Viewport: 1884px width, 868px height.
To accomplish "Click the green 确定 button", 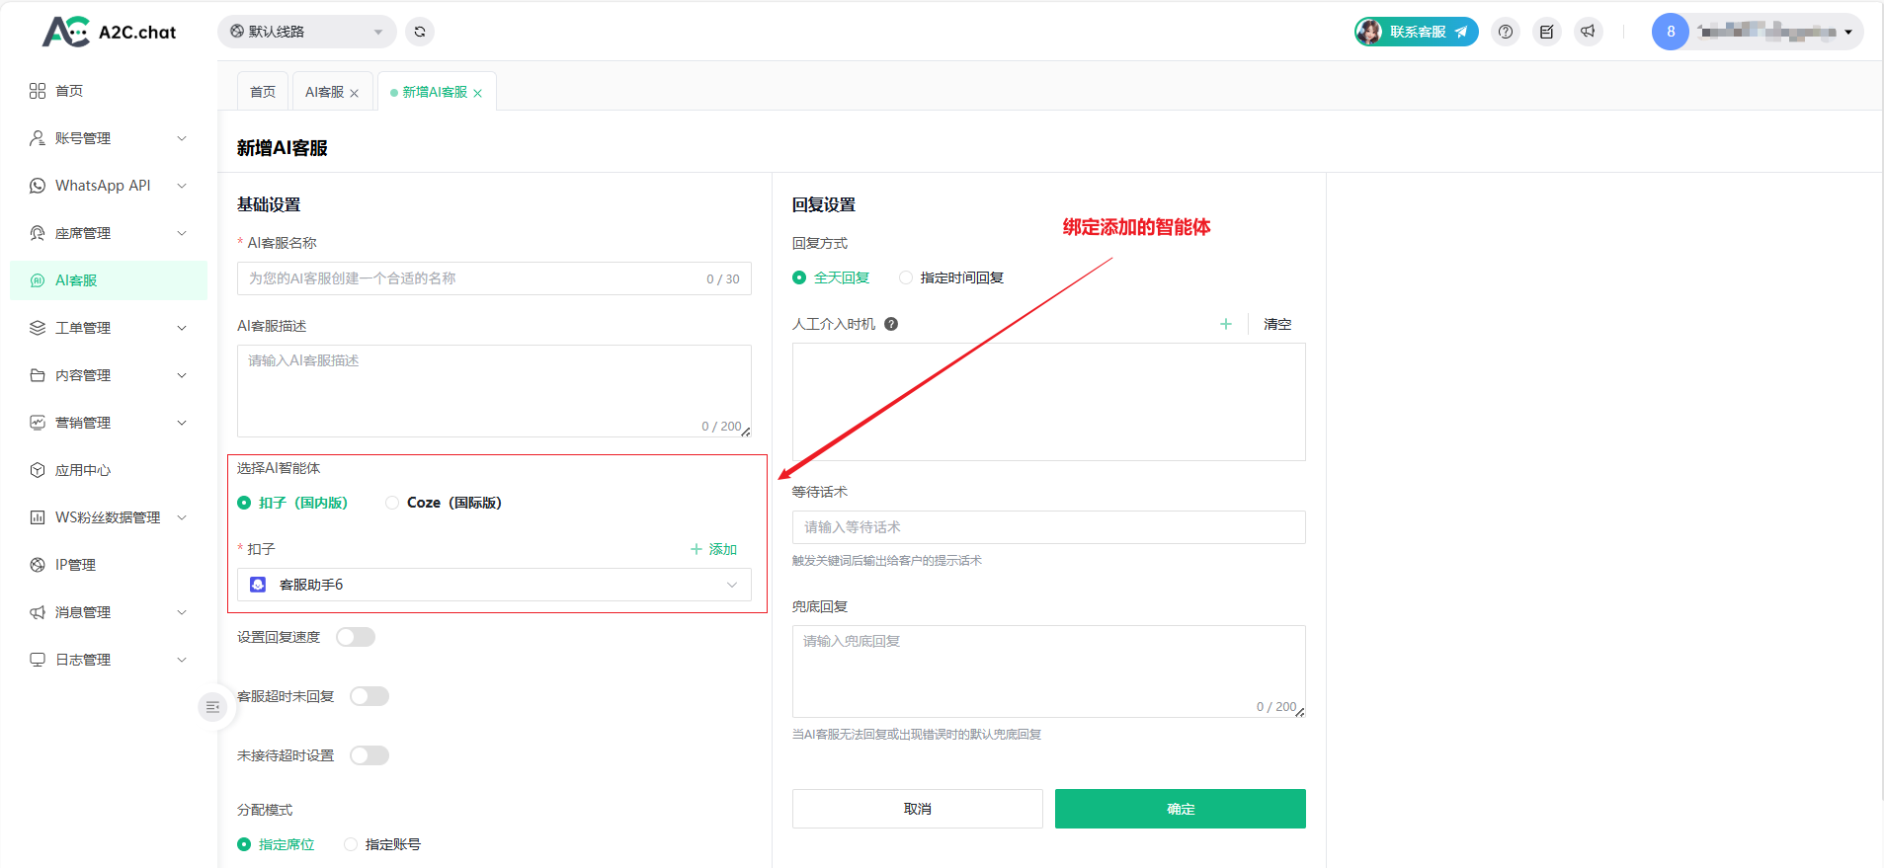I will 1180,809.
